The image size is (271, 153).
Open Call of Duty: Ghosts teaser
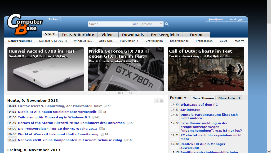click(x=206, y=69)
